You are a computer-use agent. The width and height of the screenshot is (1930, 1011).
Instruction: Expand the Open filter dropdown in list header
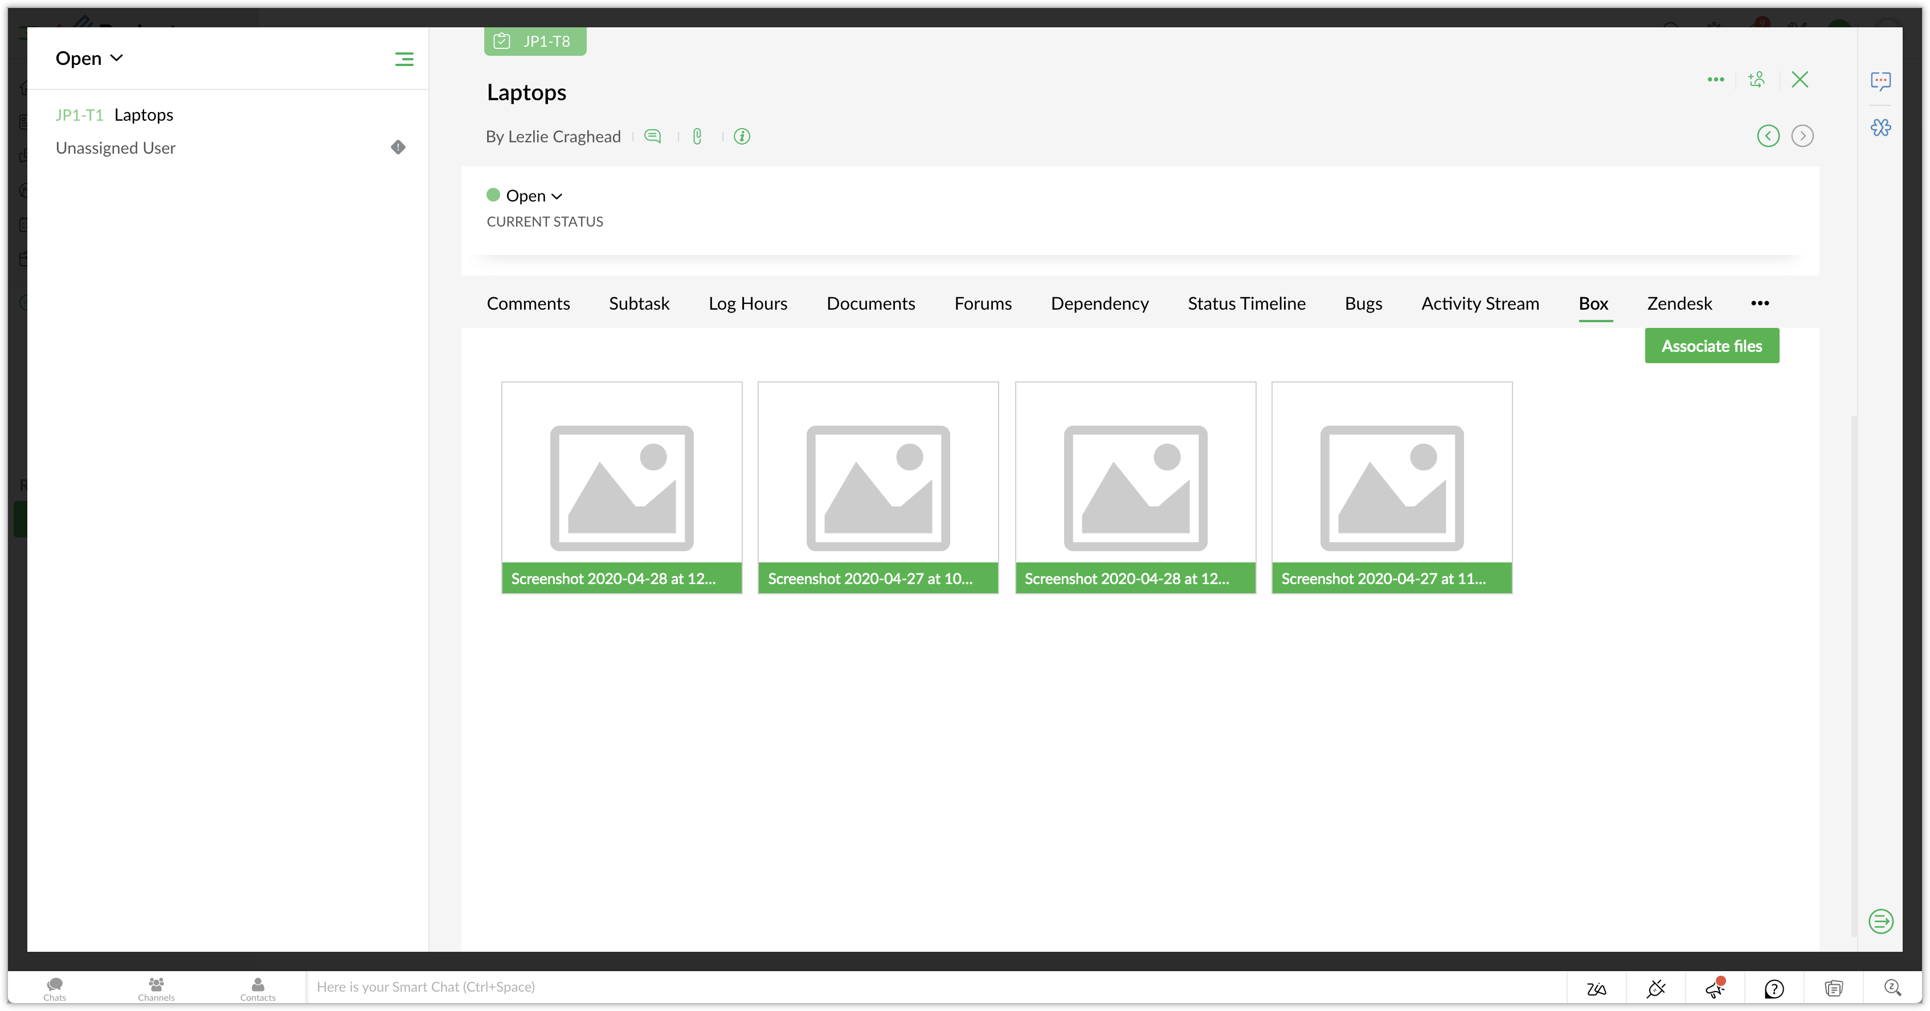click(89, 59)
